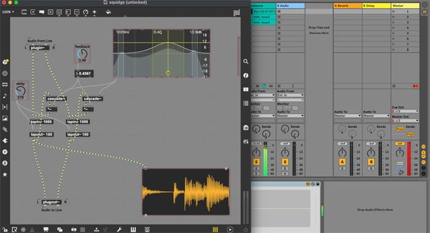Click the feedback dial showing 0.46
The image size is (430, 233).
82,54
